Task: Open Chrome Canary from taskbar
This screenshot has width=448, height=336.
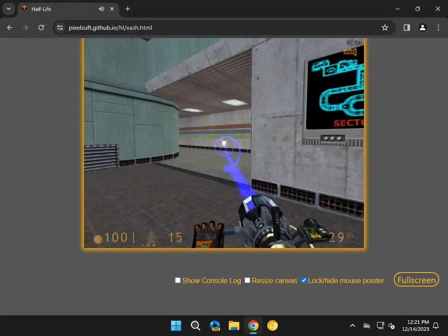Action: click(x=272, y=325)
